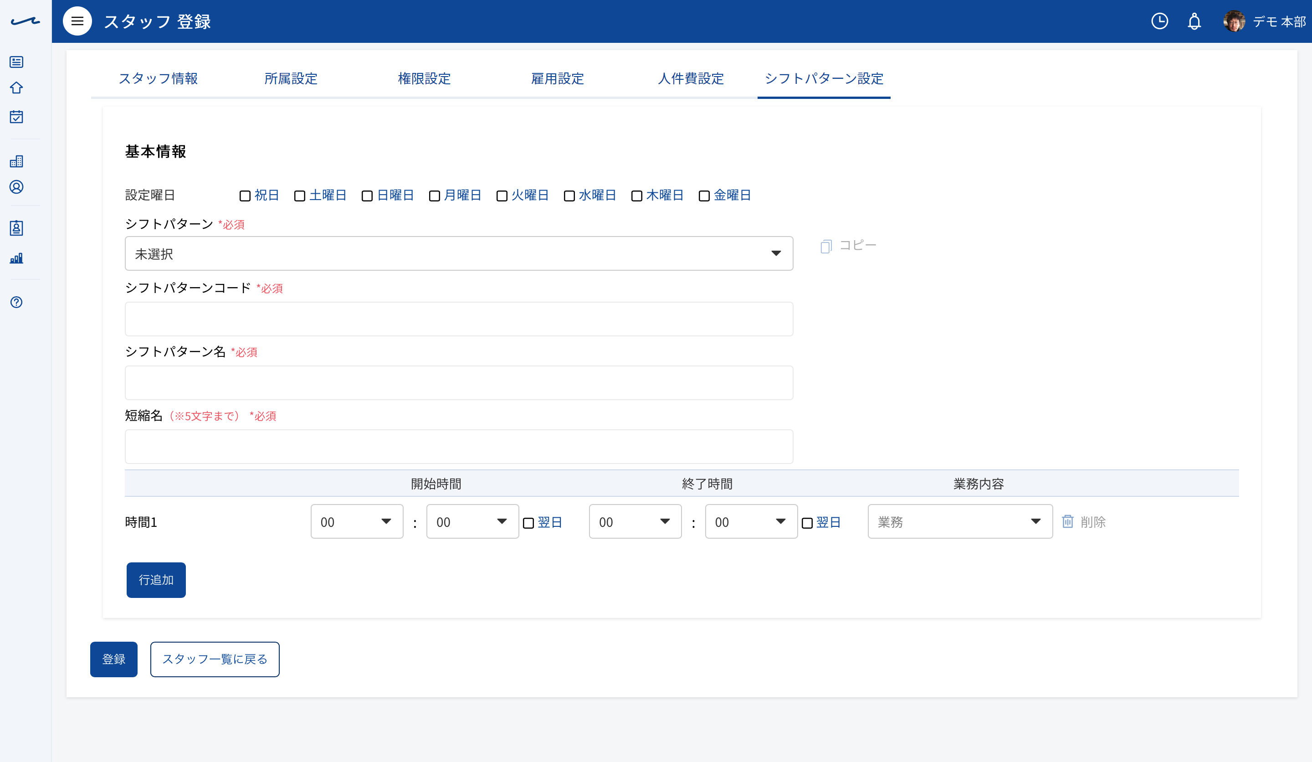Switch to the 雇用設定 tab
The width and height of the screenshot is (1312, 762).
558,79
